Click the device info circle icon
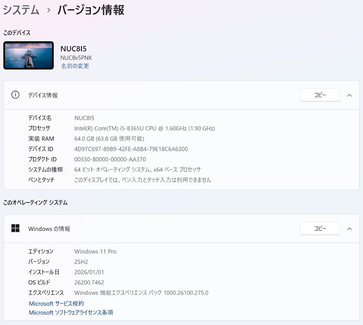Image resolution: width=363 pixels, height=325 pixels. (x=15, y=95)
